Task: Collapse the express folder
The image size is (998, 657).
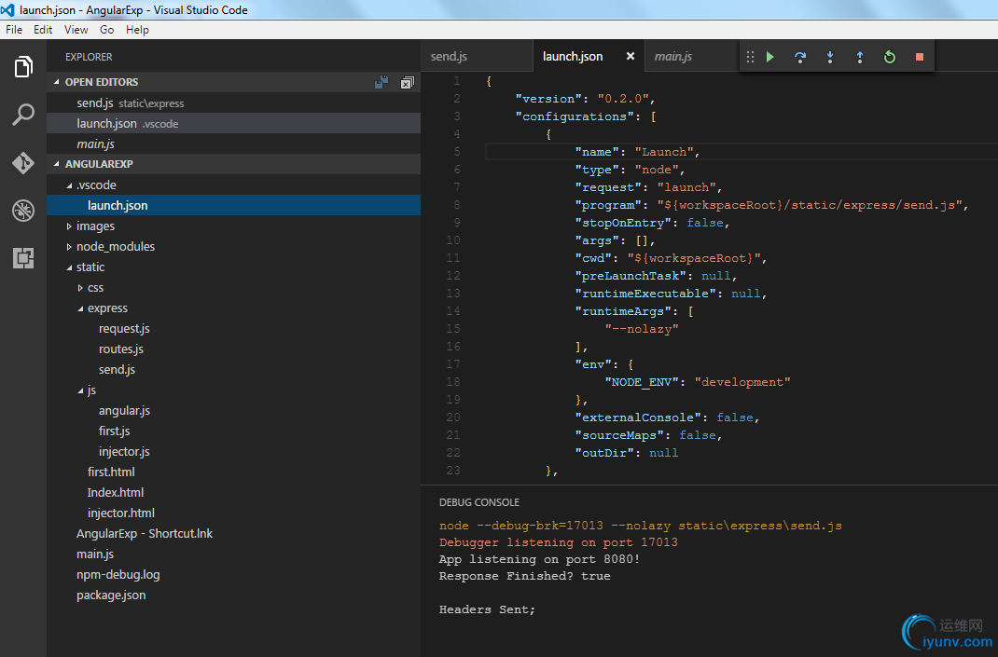Action: click(106, 308)
